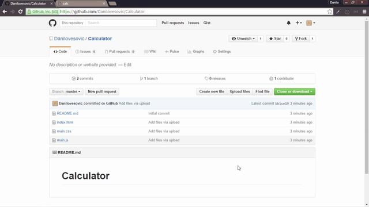Switch to the Code tab
The width and height of the screenshot is (369, 207).
point(60,52)
